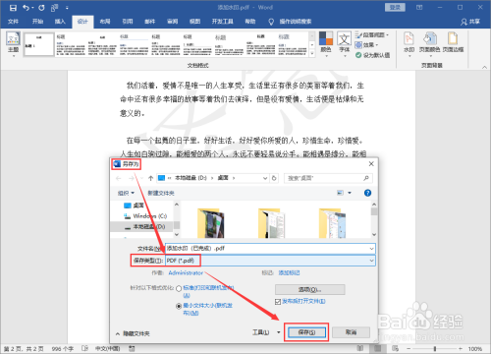Click the change view icon in dialog
The width and height of the screenshot is (491, 354).
341,193
